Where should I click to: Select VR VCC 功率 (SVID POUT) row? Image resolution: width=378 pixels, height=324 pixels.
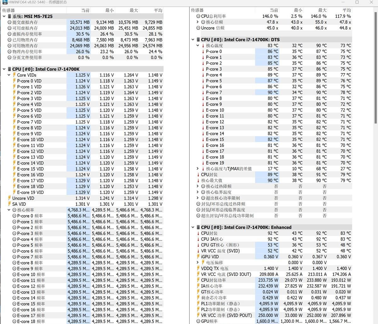(271, 315)
